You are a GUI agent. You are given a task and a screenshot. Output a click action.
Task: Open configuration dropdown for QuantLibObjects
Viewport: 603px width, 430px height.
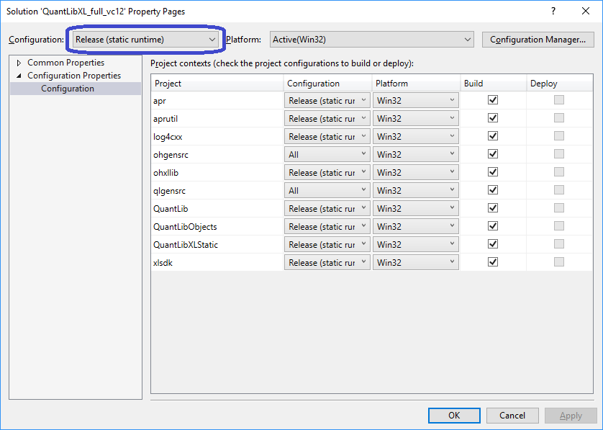coord(328,226)
